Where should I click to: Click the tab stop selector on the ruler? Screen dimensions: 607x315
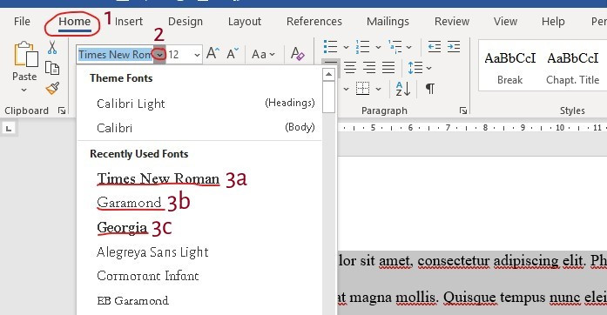(9, 128)
